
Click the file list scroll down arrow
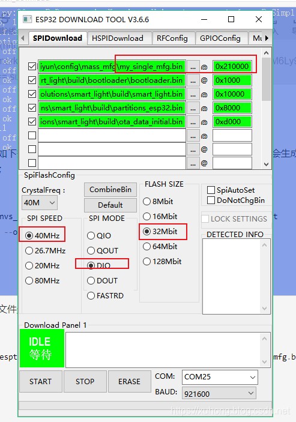click(266, 164)
